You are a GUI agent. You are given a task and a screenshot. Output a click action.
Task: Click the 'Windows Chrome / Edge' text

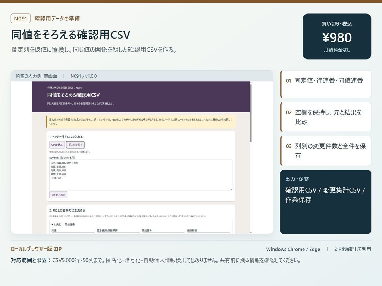(x=293, y=249)
